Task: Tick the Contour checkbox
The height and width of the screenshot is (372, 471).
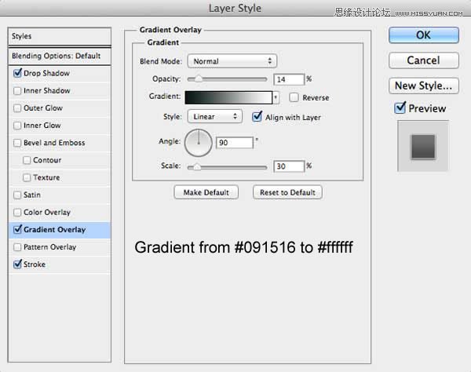Action: point(27,160)
